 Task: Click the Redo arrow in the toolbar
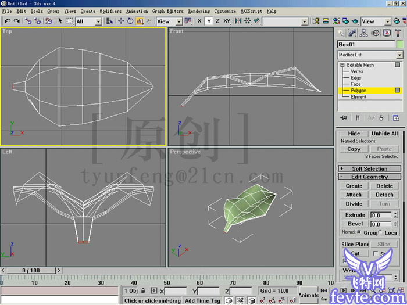(16, 21)
